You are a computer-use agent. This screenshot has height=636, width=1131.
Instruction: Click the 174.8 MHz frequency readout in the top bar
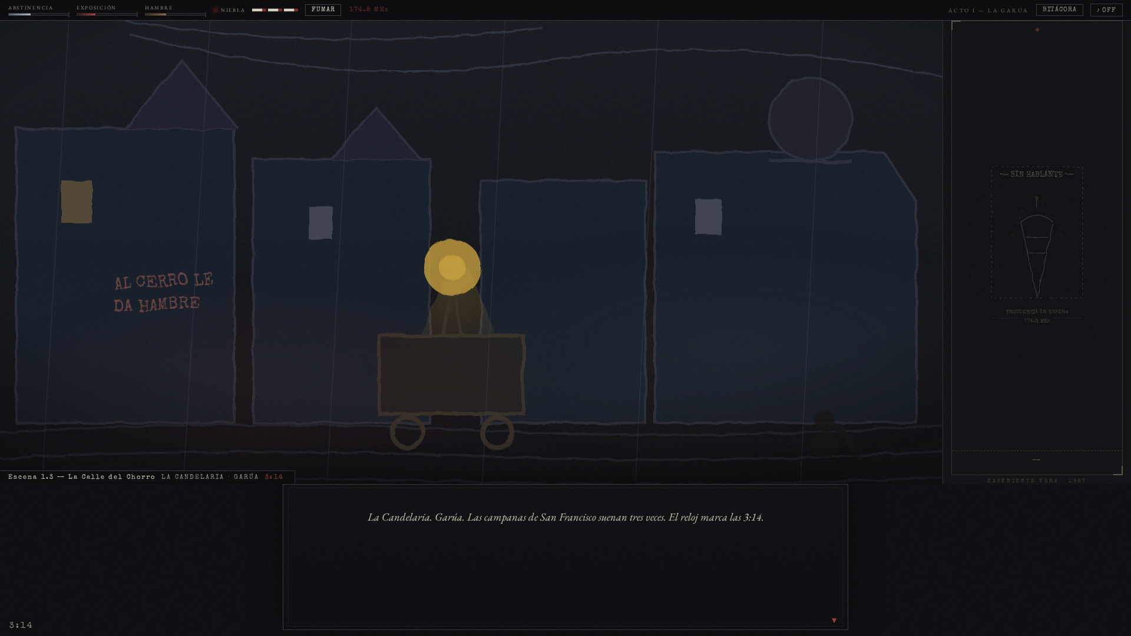(x=369, y=9)
